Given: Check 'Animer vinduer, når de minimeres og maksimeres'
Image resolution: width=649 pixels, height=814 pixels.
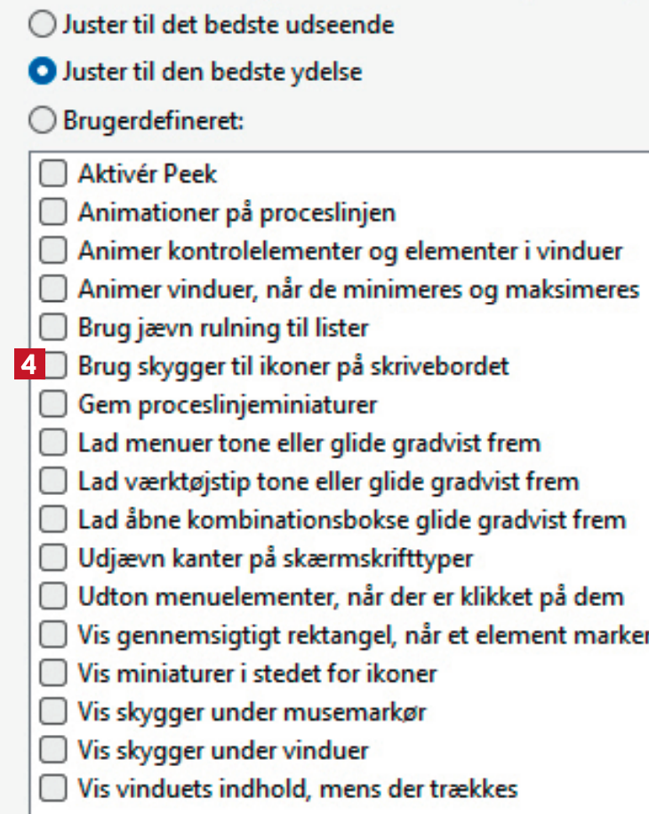Looking at the screenshot, I should coord(53,290).
